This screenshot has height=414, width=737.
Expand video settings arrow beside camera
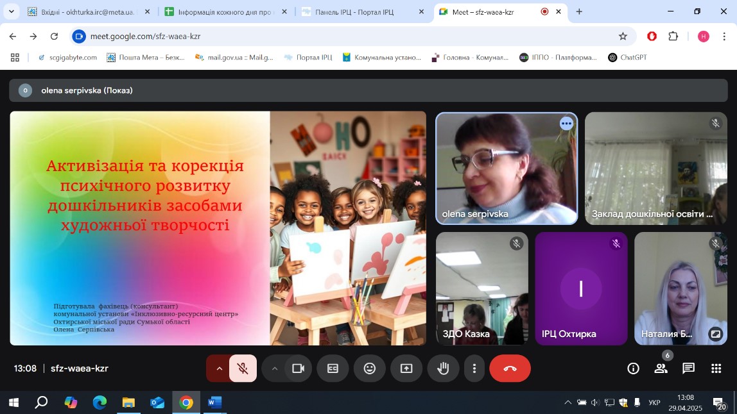point(274,368)
